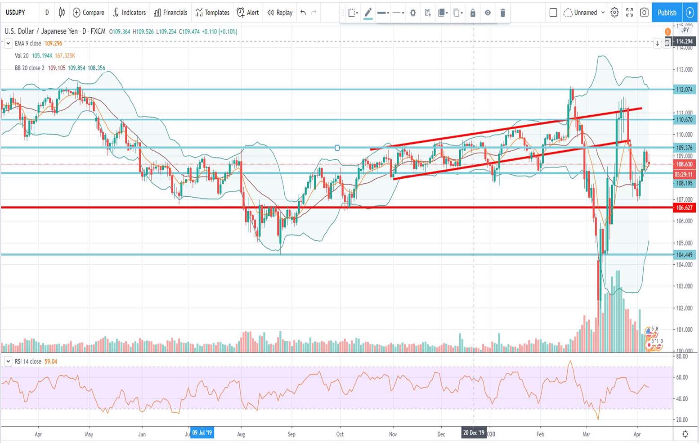Collapse the EMA 9 indicator legend
This screenshot has width=699, height=443.
(8, 44)
